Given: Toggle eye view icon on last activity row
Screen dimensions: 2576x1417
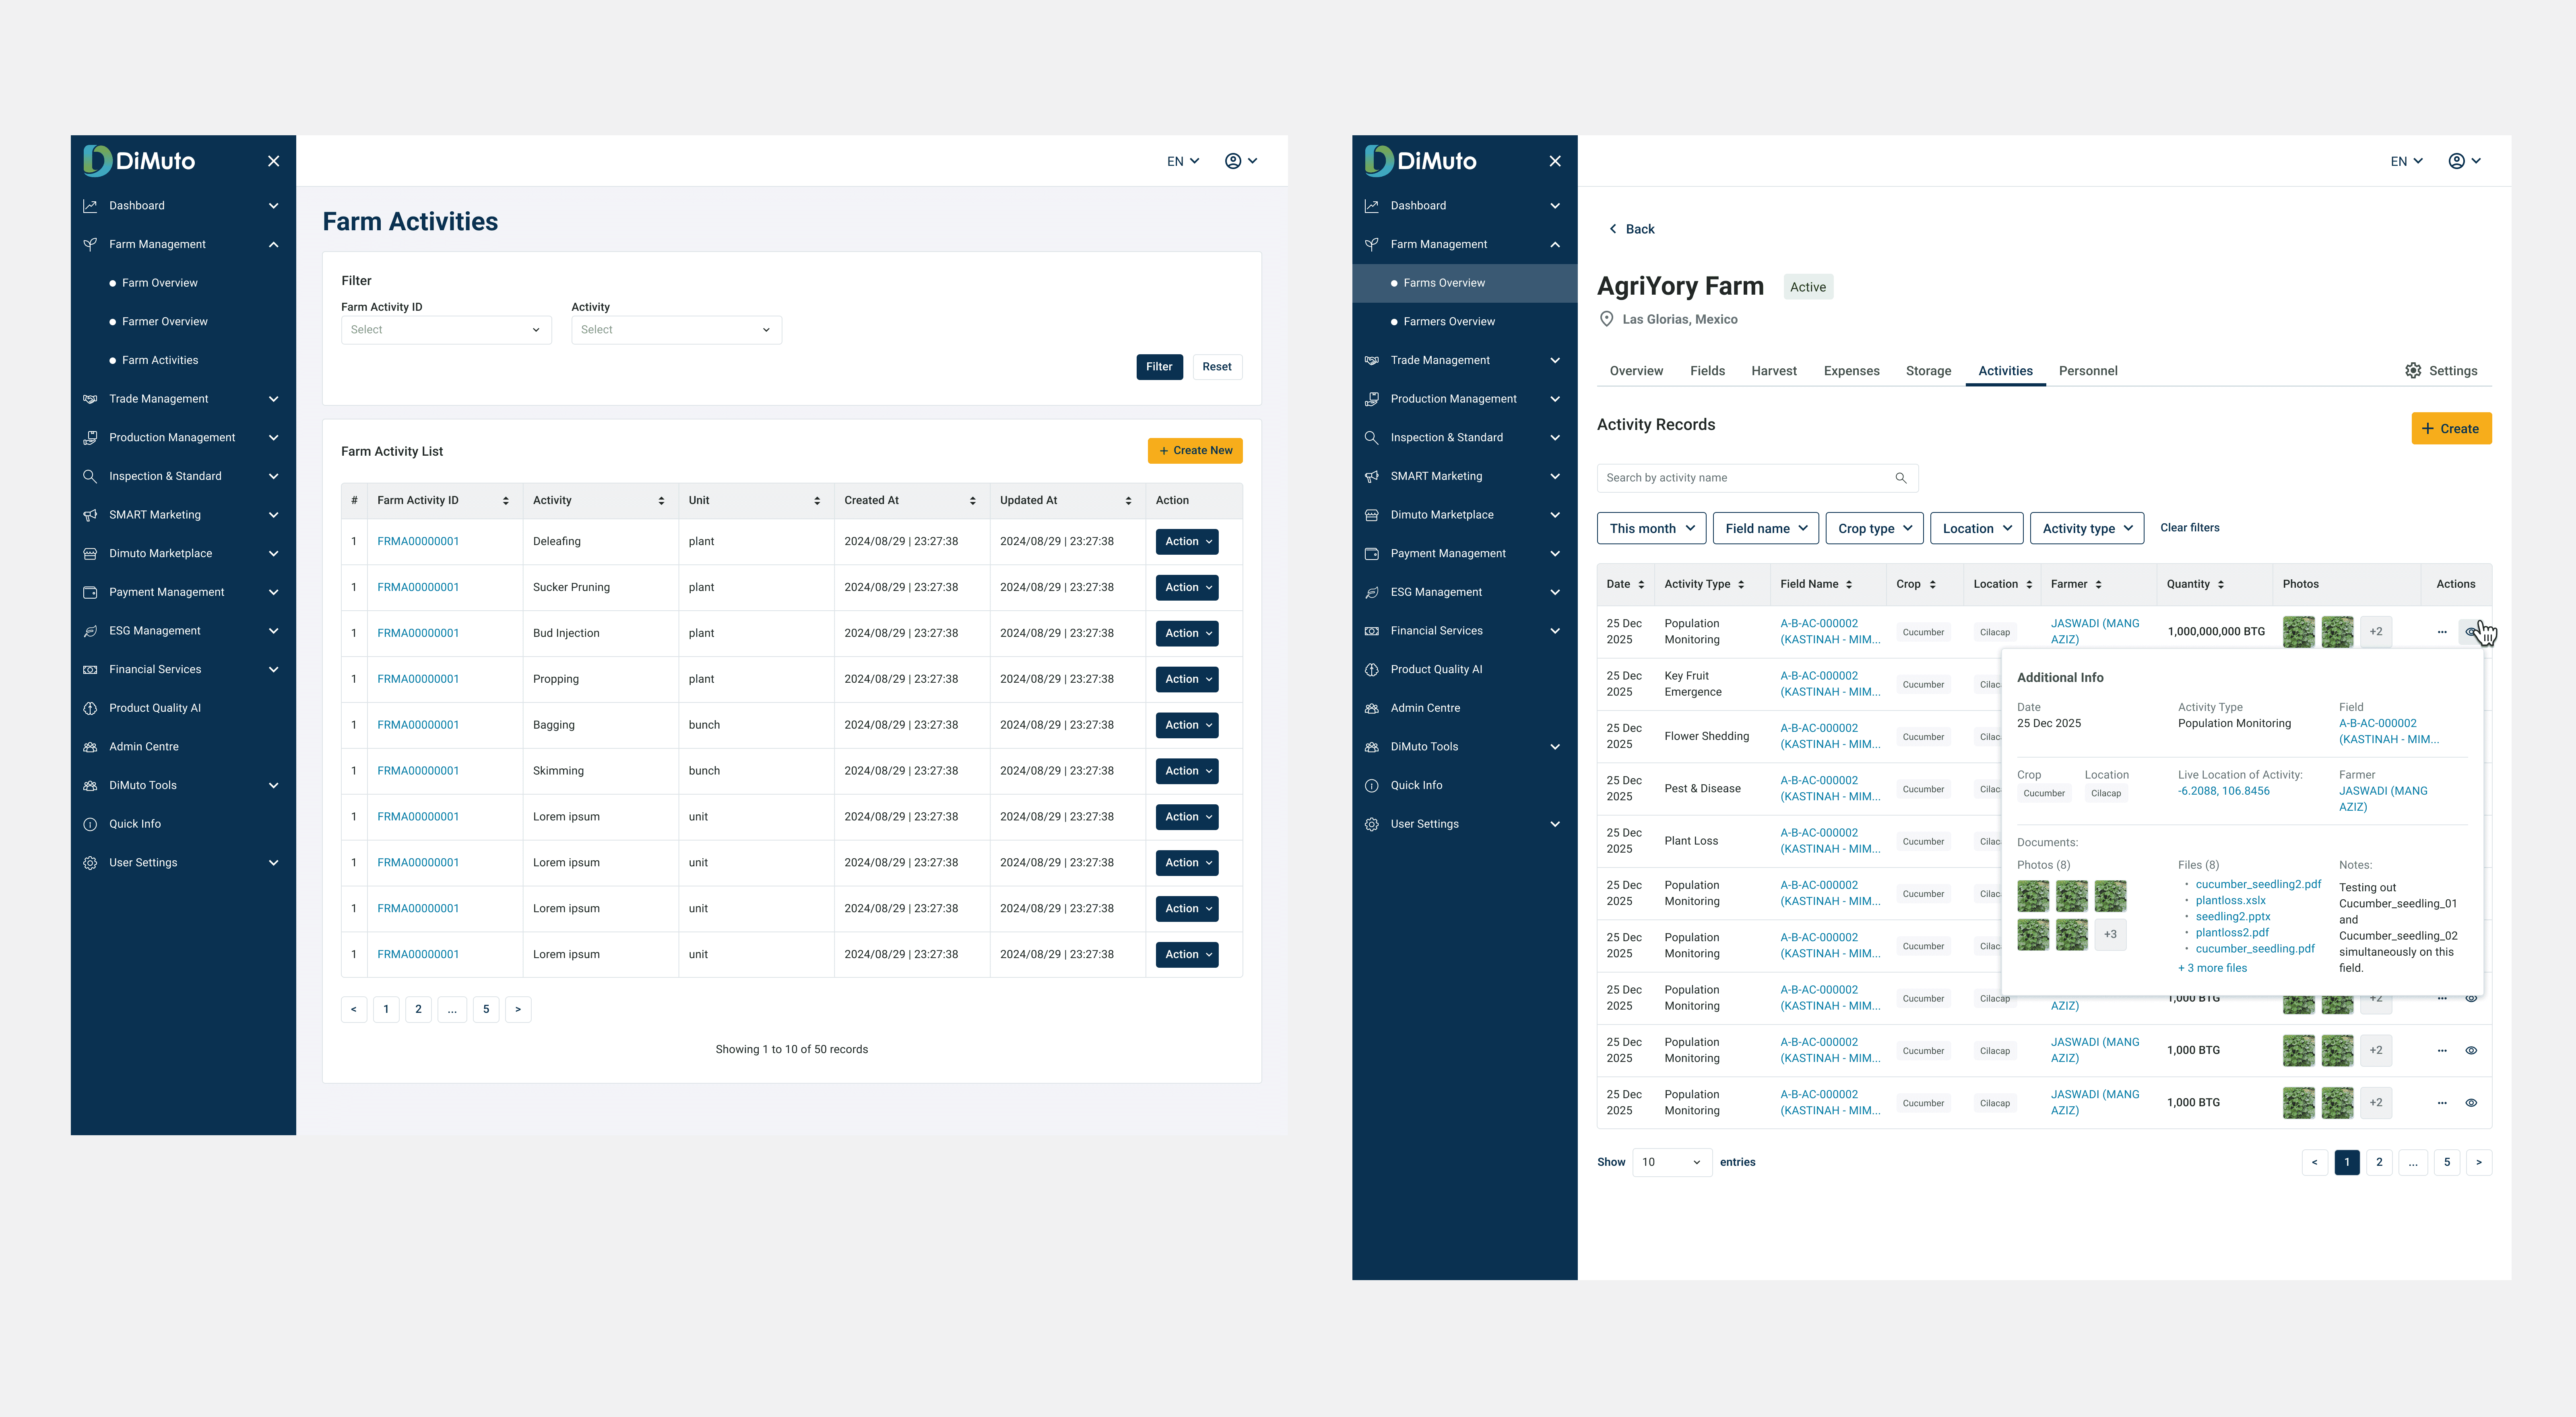Looking at the screenshot, I should click(x=2471, y=1103).
